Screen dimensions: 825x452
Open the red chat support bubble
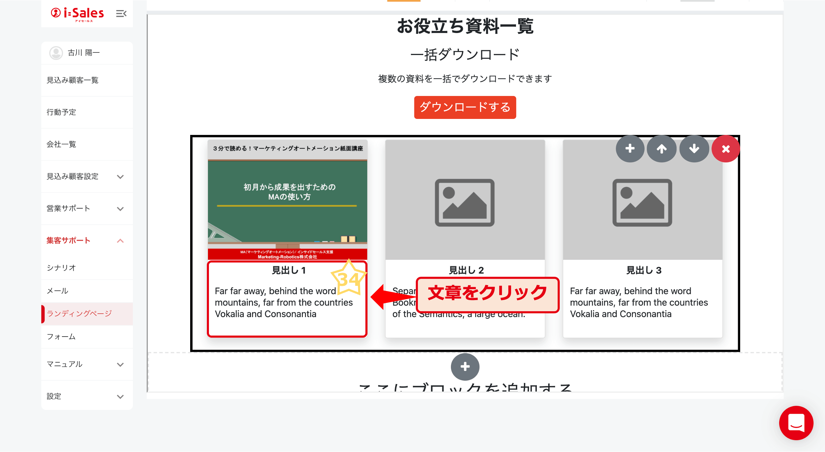coord(796,423)
